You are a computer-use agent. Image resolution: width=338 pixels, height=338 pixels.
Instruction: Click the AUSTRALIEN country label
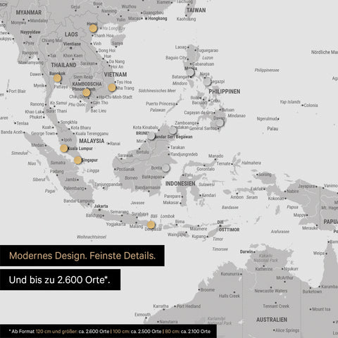(272, 320)
